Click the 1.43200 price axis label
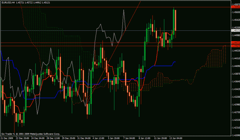 coord(236,97)
